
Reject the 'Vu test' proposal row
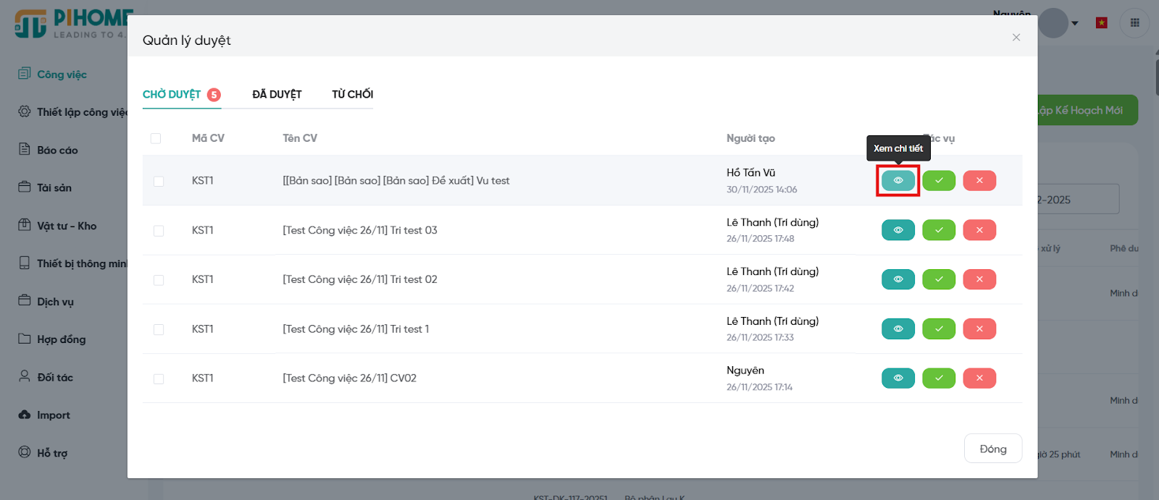[x=979, y=180]
